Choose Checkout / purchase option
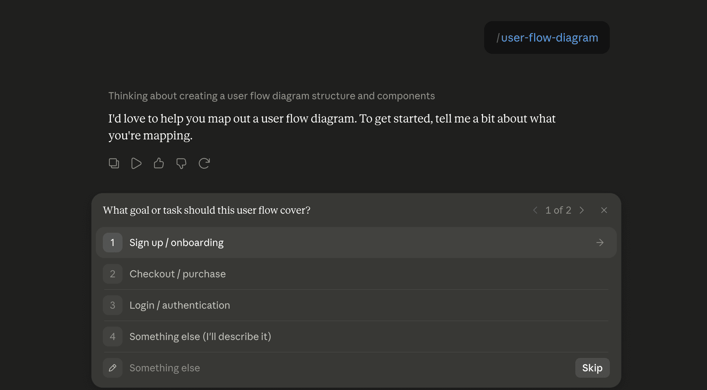The height and width of the screenshot is (390, 707). (x=356, y=274)
